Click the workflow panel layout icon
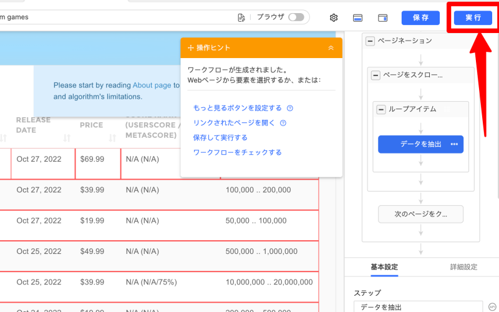499x312 pixels. point(383,17)
